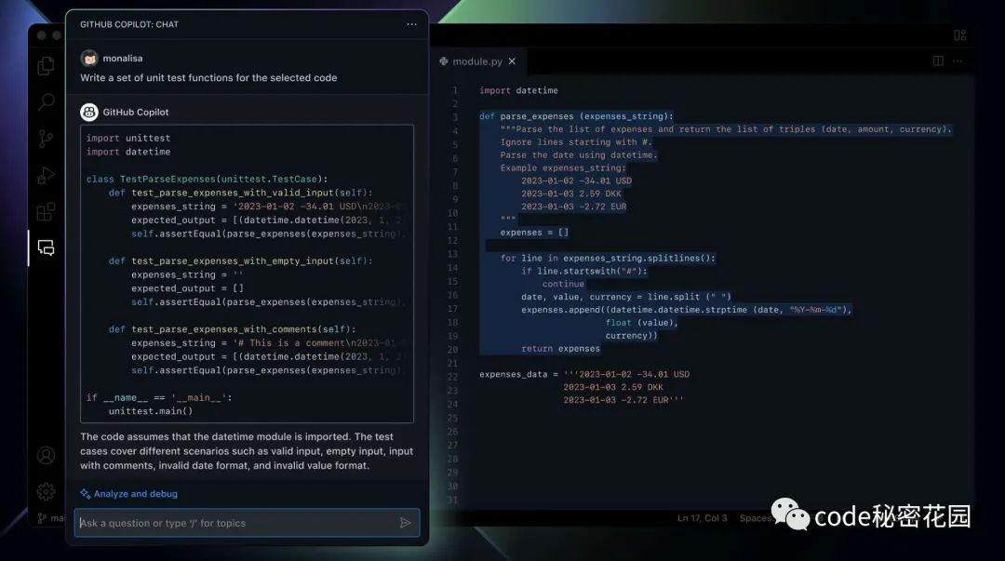Click 'for line in expenses_string.splitlines():' in editor
The image size is (1005, 561).
[x=608, y=258]
